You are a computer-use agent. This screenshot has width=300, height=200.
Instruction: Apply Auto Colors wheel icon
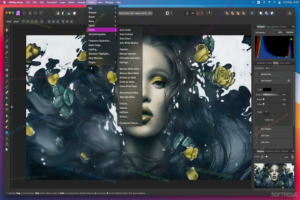69,13
